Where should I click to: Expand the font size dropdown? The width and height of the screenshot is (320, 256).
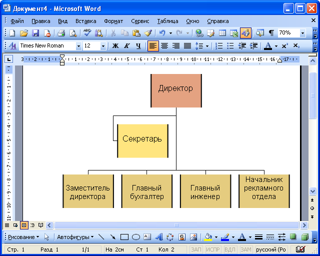click(103, 46)
